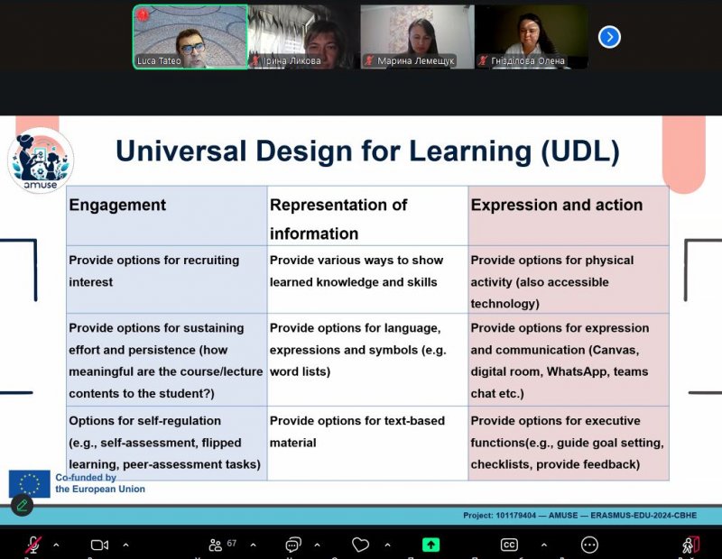The height and width of the screenshot is (559, 722).
Task: Click the heart reactions icon
Action: coord(361,545)
